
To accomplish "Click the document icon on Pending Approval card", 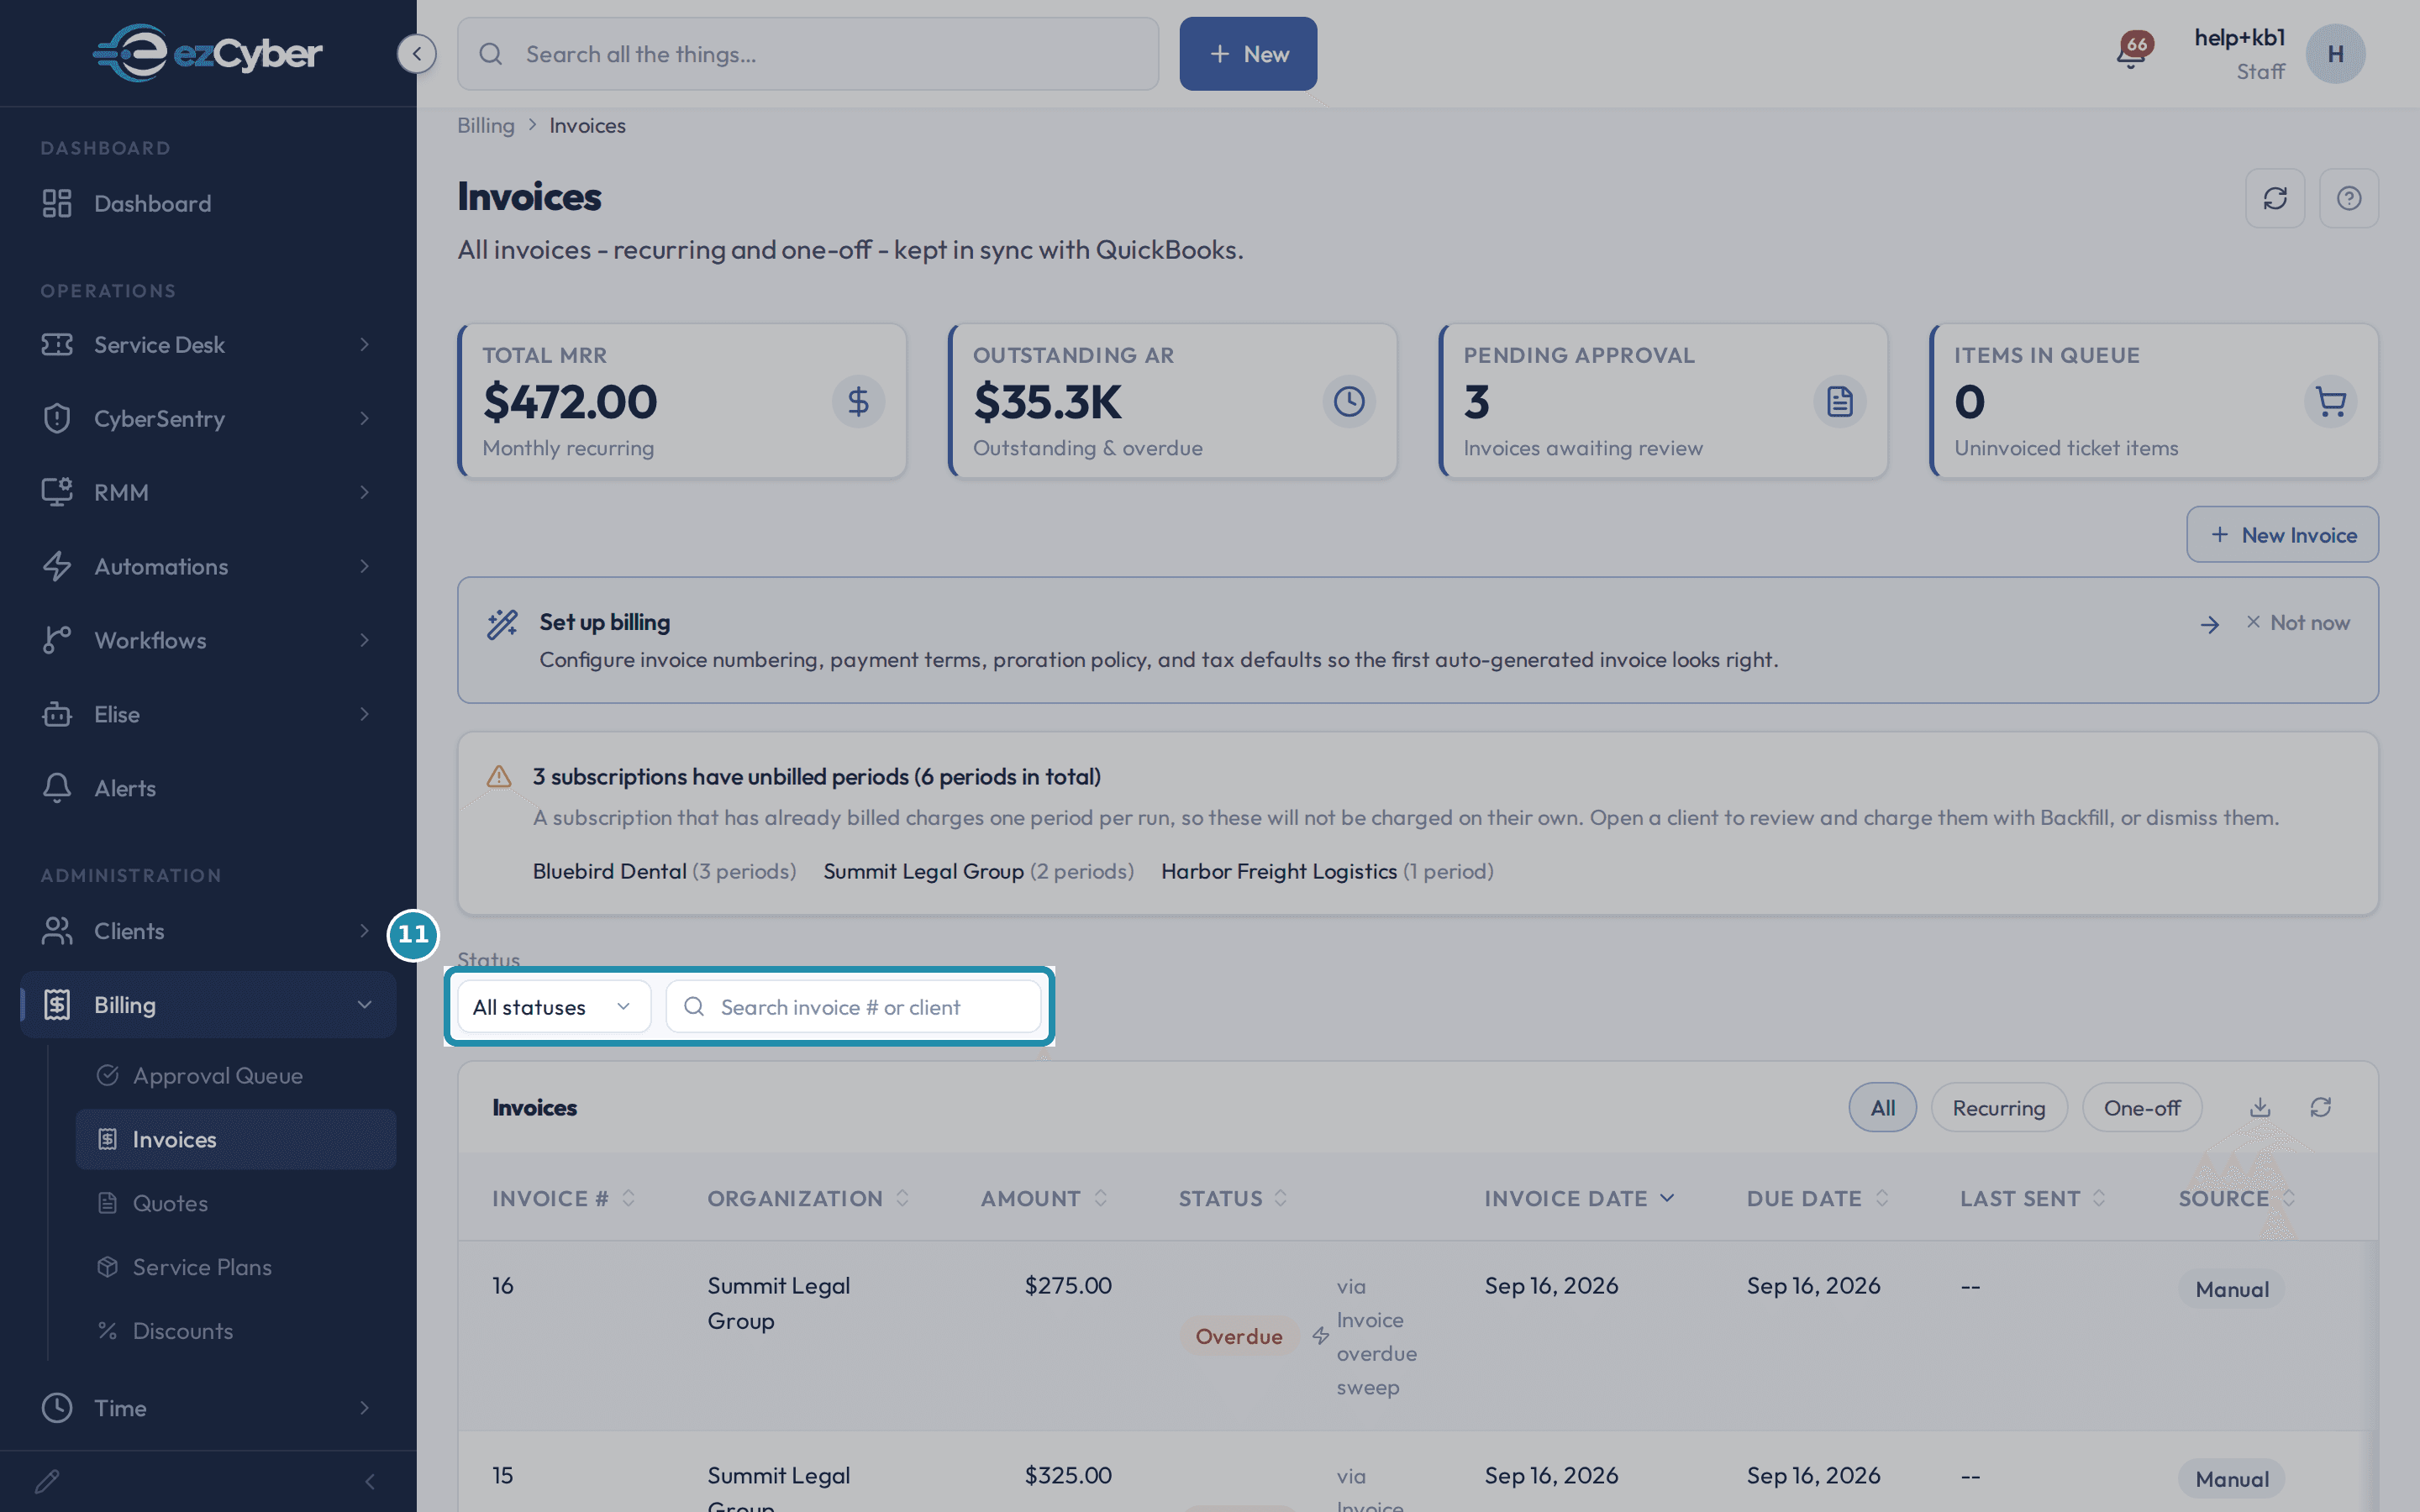I will 1840,402.
